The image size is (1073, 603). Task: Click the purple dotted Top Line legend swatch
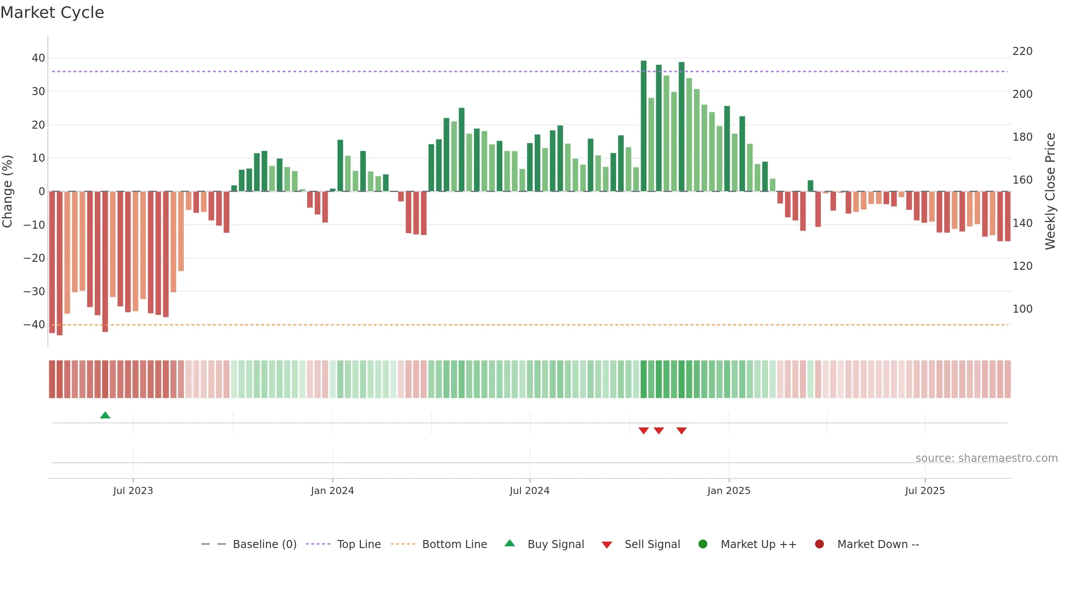pos(318,544)
